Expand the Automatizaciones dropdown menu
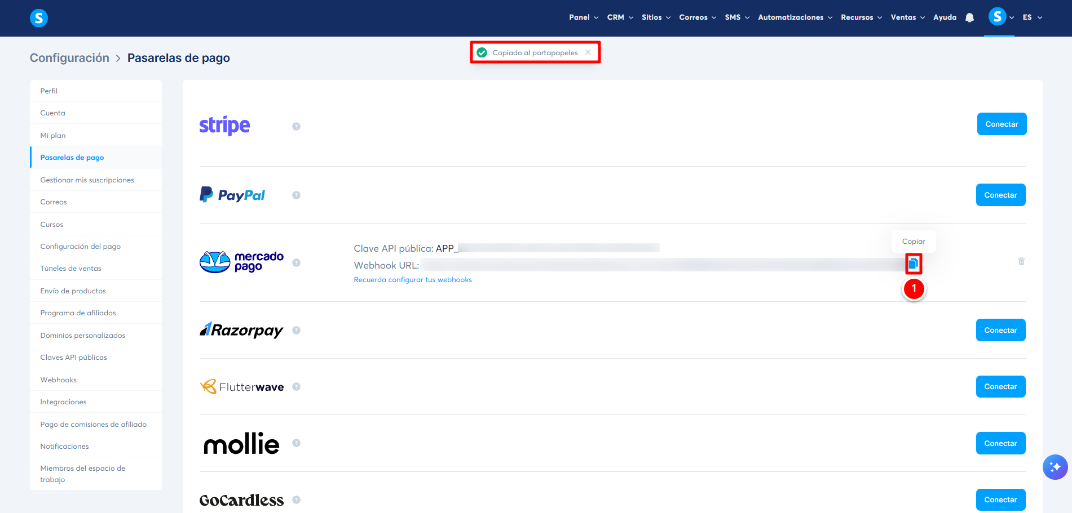 795,17
